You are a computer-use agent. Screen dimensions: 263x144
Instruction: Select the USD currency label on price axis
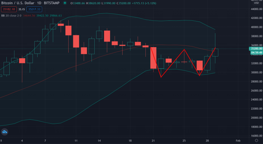click(x=256, y=3)
